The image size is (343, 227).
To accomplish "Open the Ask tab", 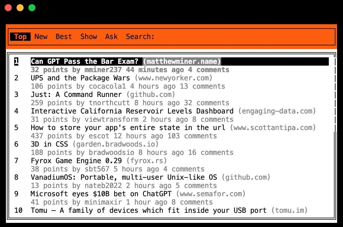I will (111, 37).
